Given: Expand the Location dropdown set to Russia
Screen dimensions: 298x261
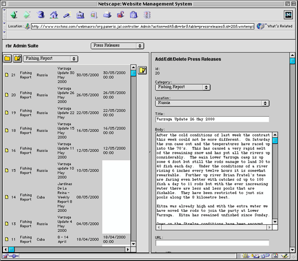Looking at the screenshot, I should [x=212, y=104].
